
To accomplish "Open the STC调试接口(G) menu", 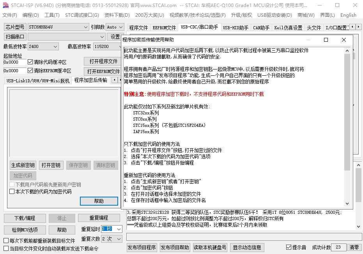I will tap(82, 15).
